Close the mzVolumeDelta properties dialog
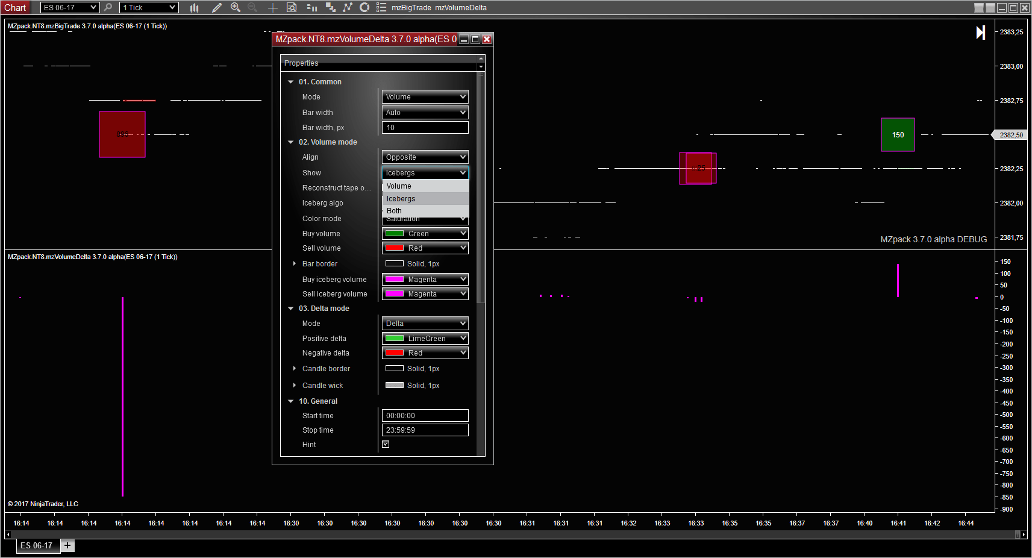Image resolution: width=1032 pixels, height=558 pixels. [487, 39]
